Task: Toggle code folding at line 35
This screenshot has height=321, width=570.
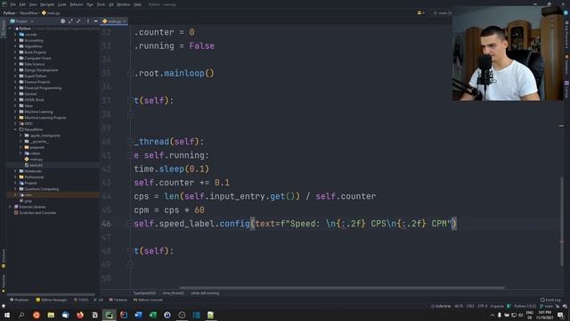Action: click(130, 73)
